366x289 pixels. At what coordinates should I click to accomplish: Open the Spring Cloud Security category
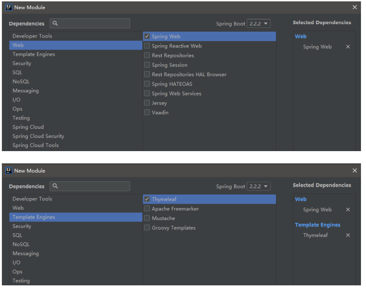76,136
